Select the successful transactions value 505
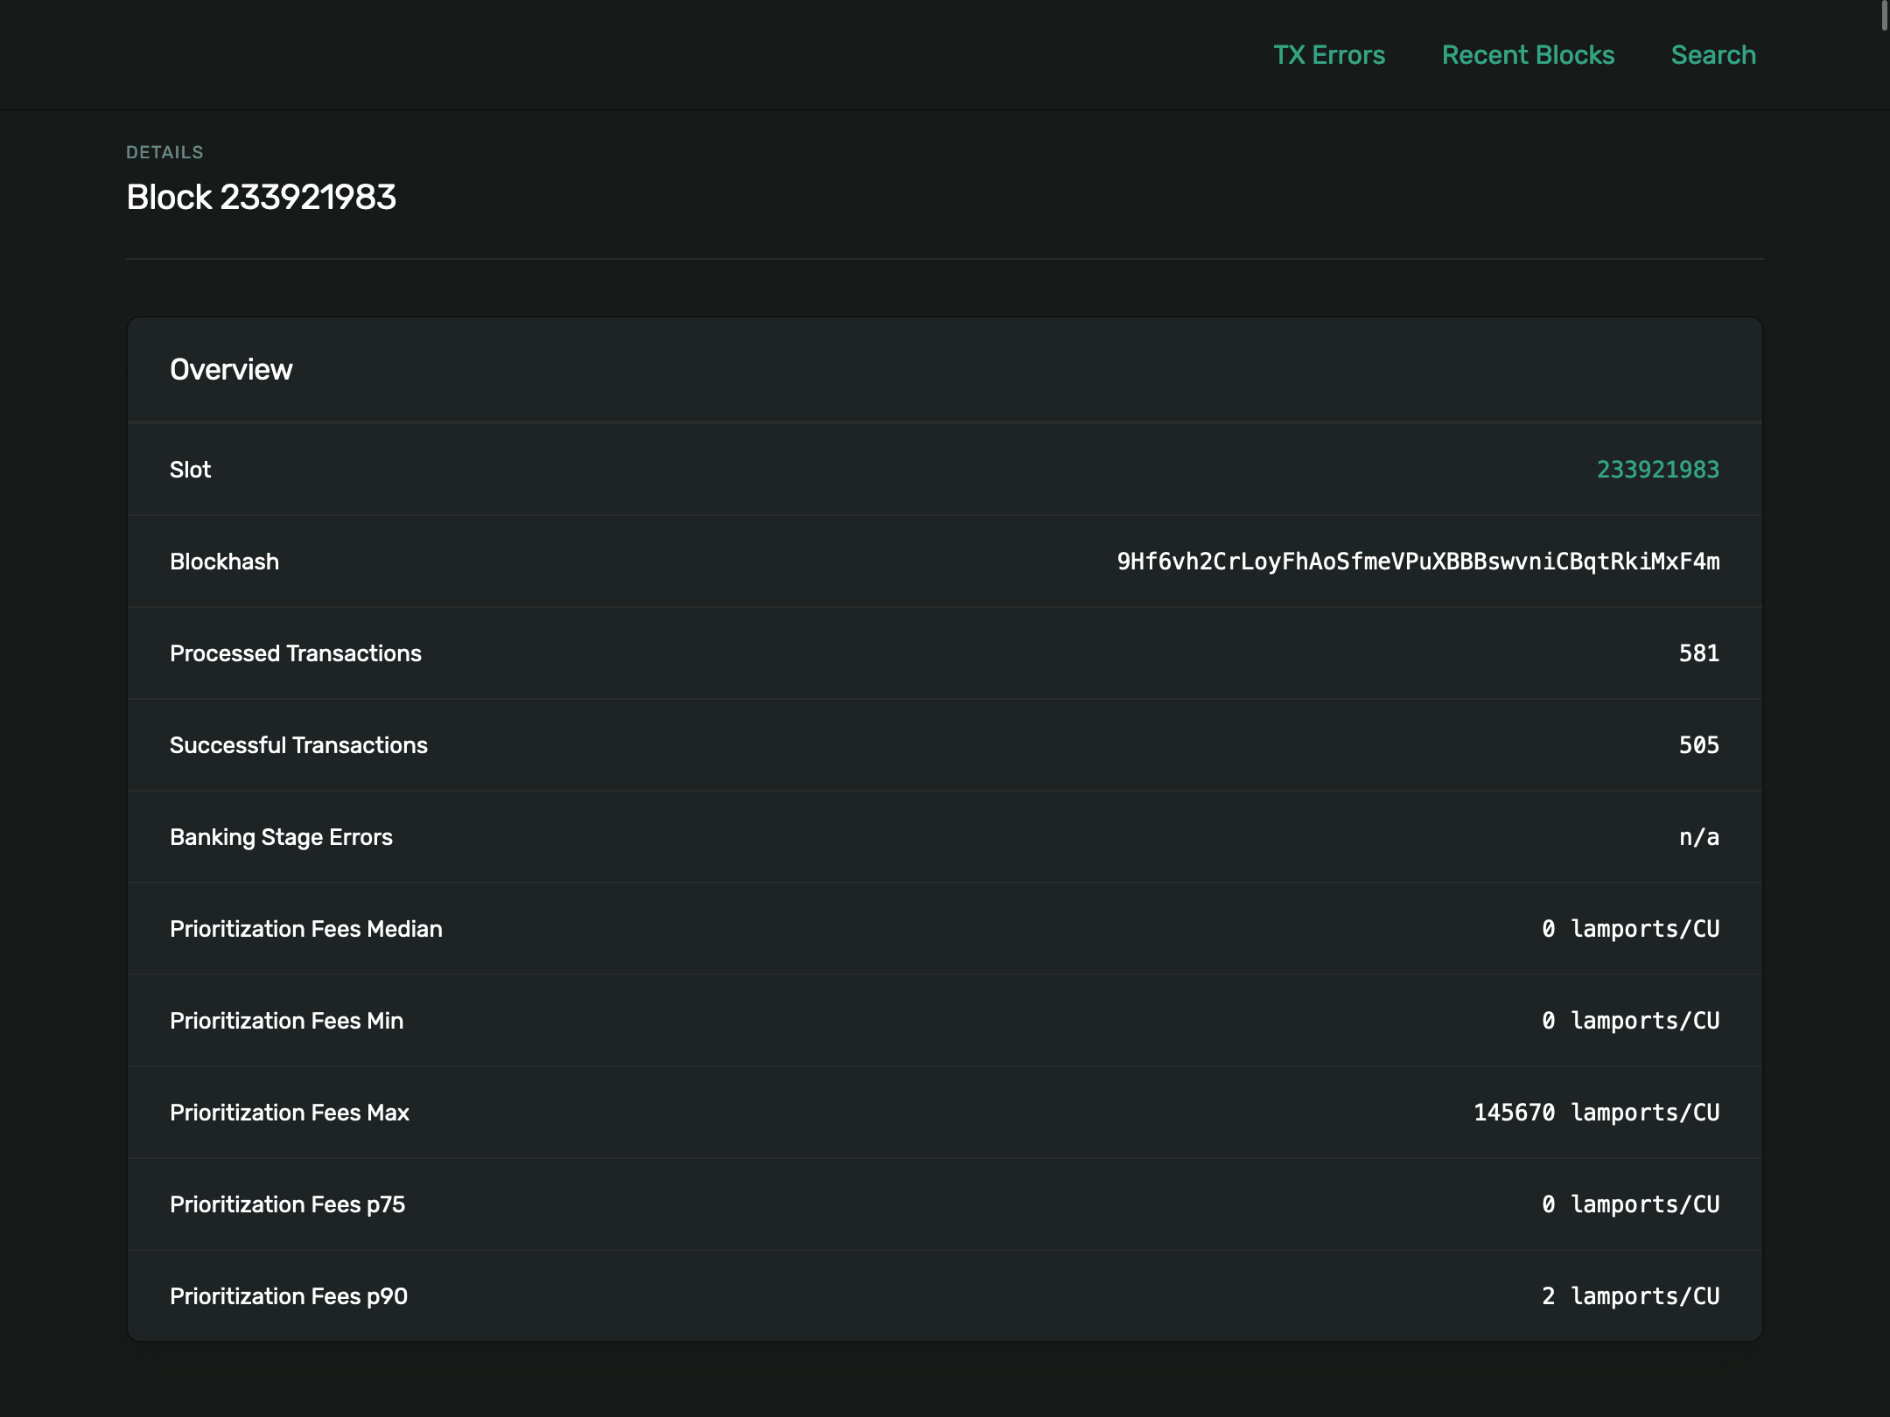The height and width of the screenshot is (1417, 1890). 1699,745
